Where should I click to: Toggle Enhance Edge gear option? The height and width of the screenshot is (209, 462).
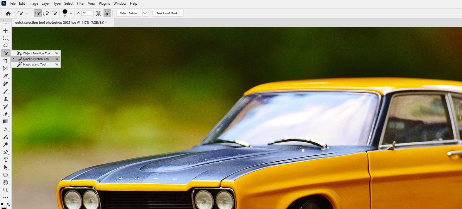(x=107, y=13)
